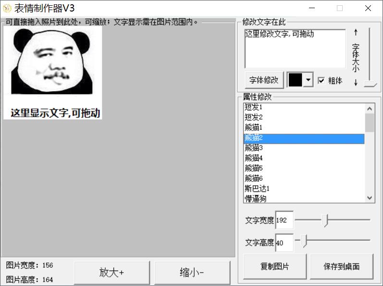Select 熊猫4 in the list
383x286 pixels.
(304, 158)
